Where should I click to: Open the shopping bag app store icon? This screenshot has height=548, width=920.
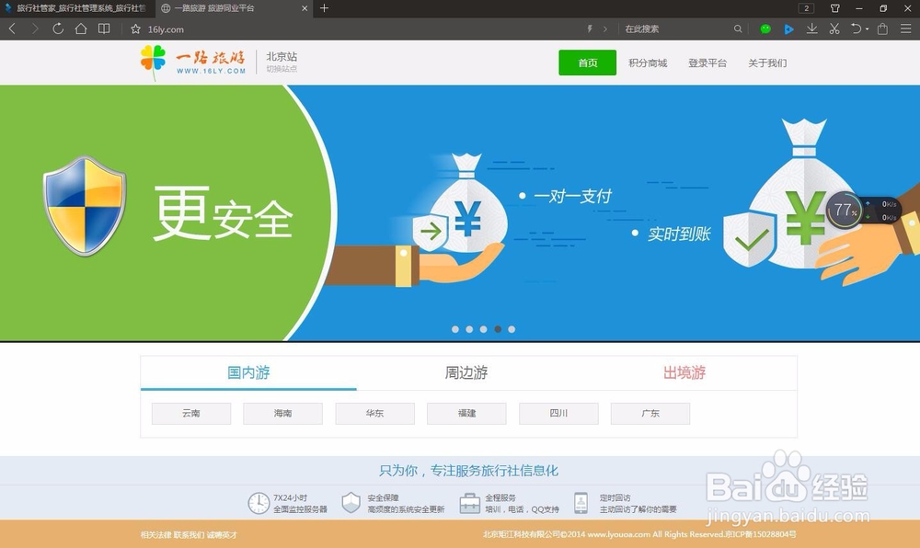883,29
